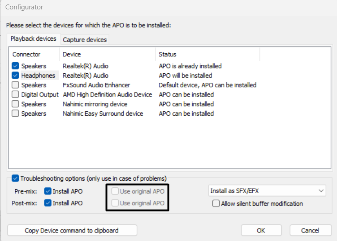Viewport: 337px width, 241px height.
Task: Check Nahimic mirroring device Speakers checkbox
Action: [15, 104]
